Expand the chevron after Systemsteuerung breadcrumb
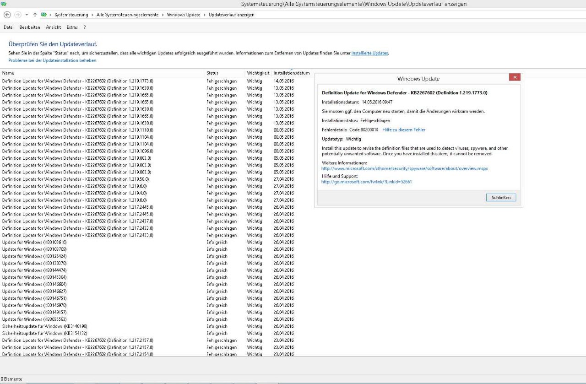Viewport: 586px width, 384px height. (x=92, y=15)
